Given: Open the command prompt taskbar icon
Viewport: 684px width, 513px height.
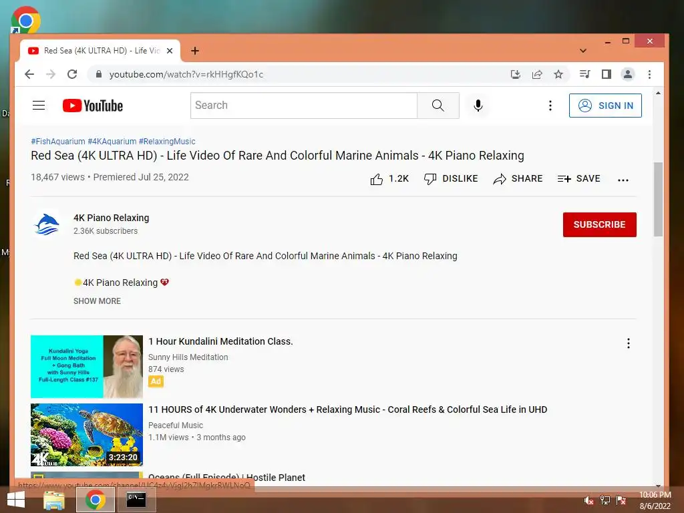Looking at the screenshot, I should (136, 500).
